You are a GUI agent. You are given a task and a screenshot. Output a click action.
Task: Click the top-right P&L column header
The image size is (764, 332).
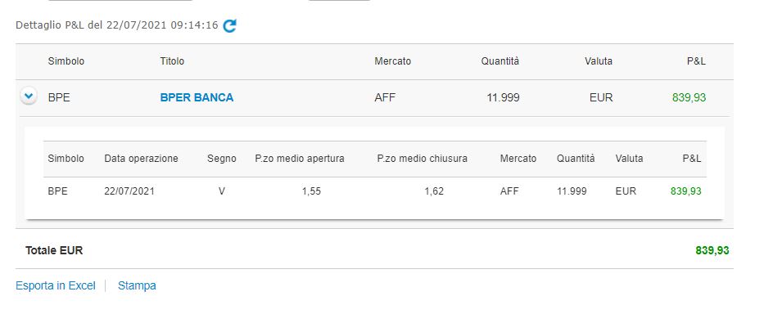pos(696,61)
